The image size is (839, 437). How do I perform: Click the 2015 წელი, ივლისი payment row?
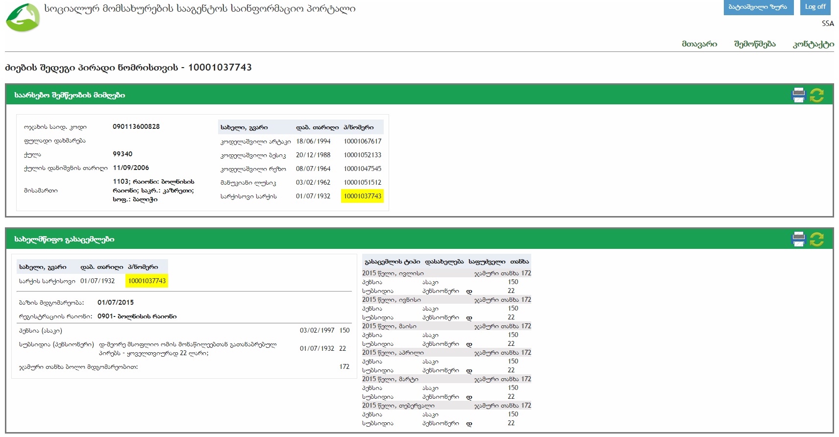(393, 273)
